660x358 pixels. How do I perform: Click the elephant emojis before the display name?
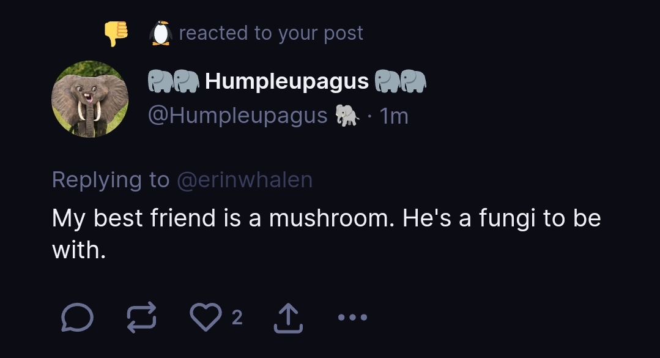click(x=174, y=81)
